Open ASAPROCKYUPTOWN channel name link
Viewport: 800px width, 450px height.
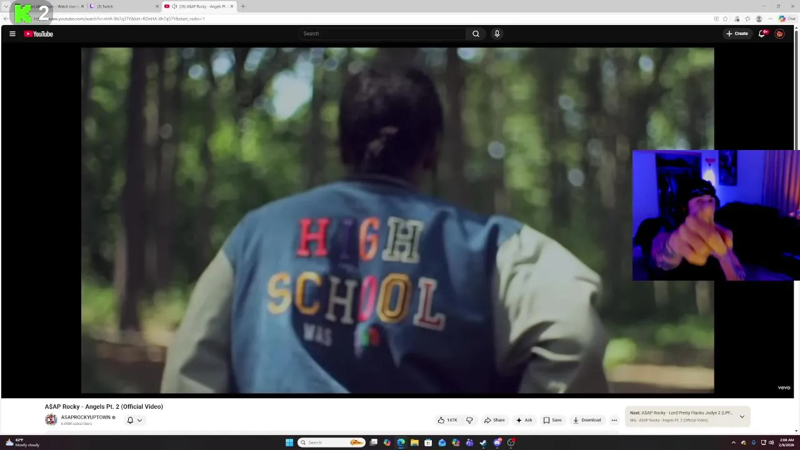(x=86, y=417)
